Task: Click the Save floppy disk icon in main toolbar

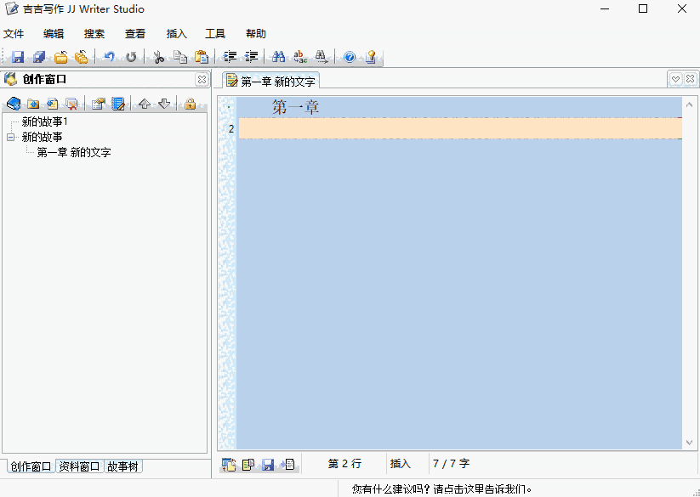Action: [x=17, y=57]
